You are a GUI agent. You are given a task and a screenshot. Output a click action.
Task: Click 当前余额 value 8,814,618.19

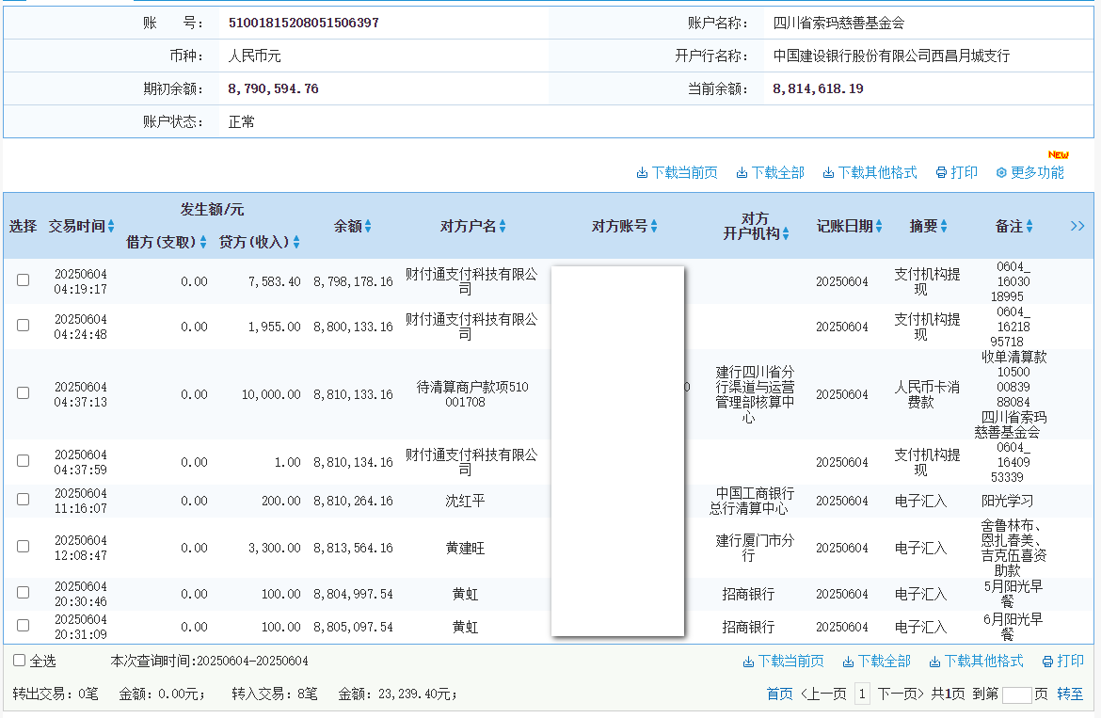pyautogui.click(x=818, y=89)
